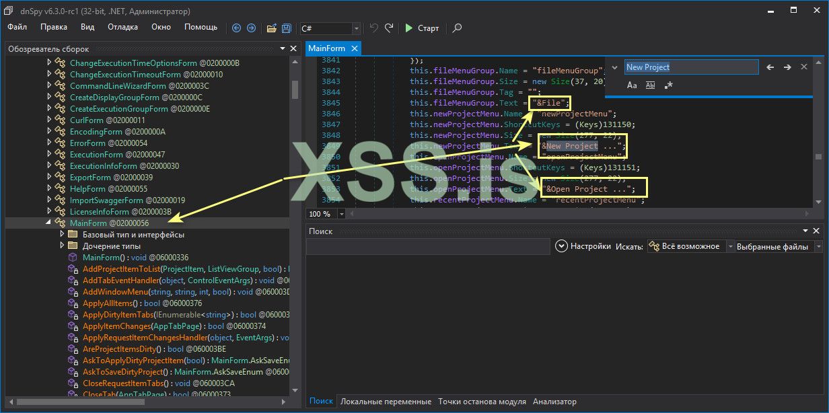Click the Поиск panel search input field
Viewport: 829px width, 413px height.
pyautogui.click(x=428, y=247)
